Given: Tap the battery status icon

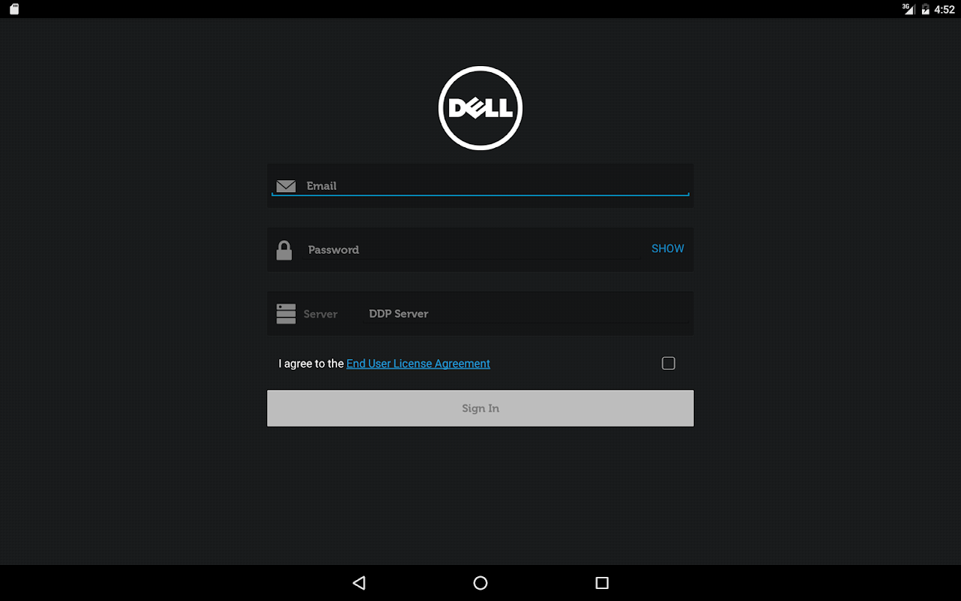Looking at the screenshot, I should click(925, 9).
